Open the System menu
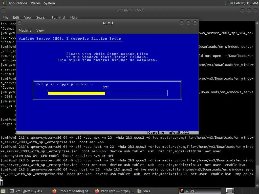Image resolution: width=259 pixels, height=194 pixels. point(49,3)
